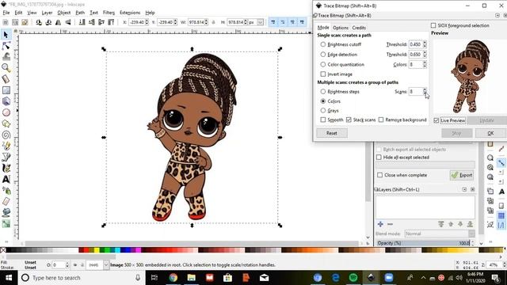Choose the Bezier pen tool
The width and height of the screenshot is (507, 285).
point(6,157)
